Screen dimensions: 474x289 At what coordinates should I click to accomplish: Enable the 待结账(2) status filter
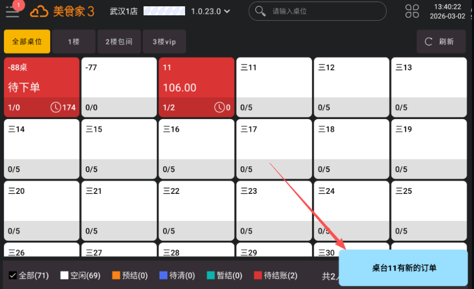click(258, 275)
